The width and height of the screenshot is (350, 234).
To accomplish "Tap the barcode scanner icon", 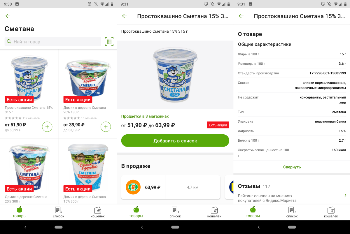I will pyautogui.click(x=109, y=41).
